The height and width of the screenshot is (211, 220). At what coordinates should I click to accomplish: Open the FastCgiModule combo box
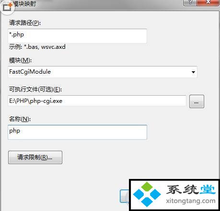(x=103, y=72)
